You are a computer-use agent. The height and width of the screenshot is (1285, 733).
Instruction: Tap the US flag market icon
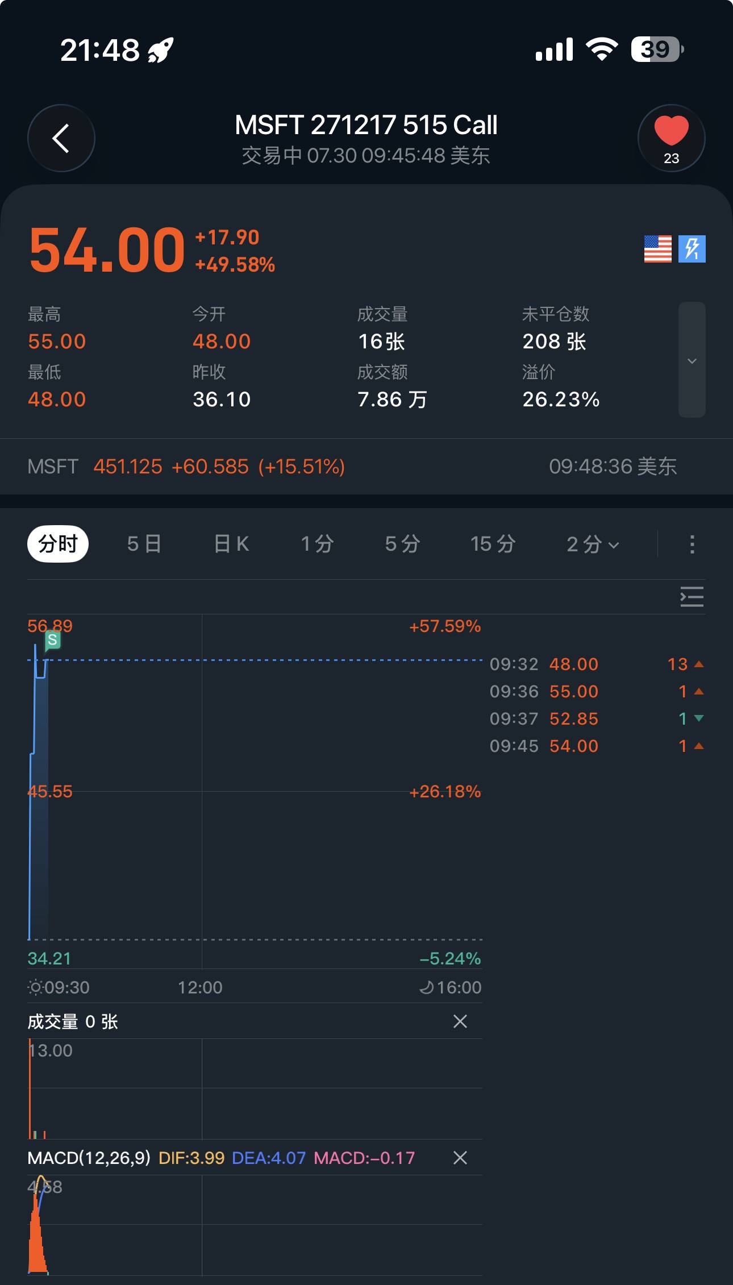(x=657, y=249)
